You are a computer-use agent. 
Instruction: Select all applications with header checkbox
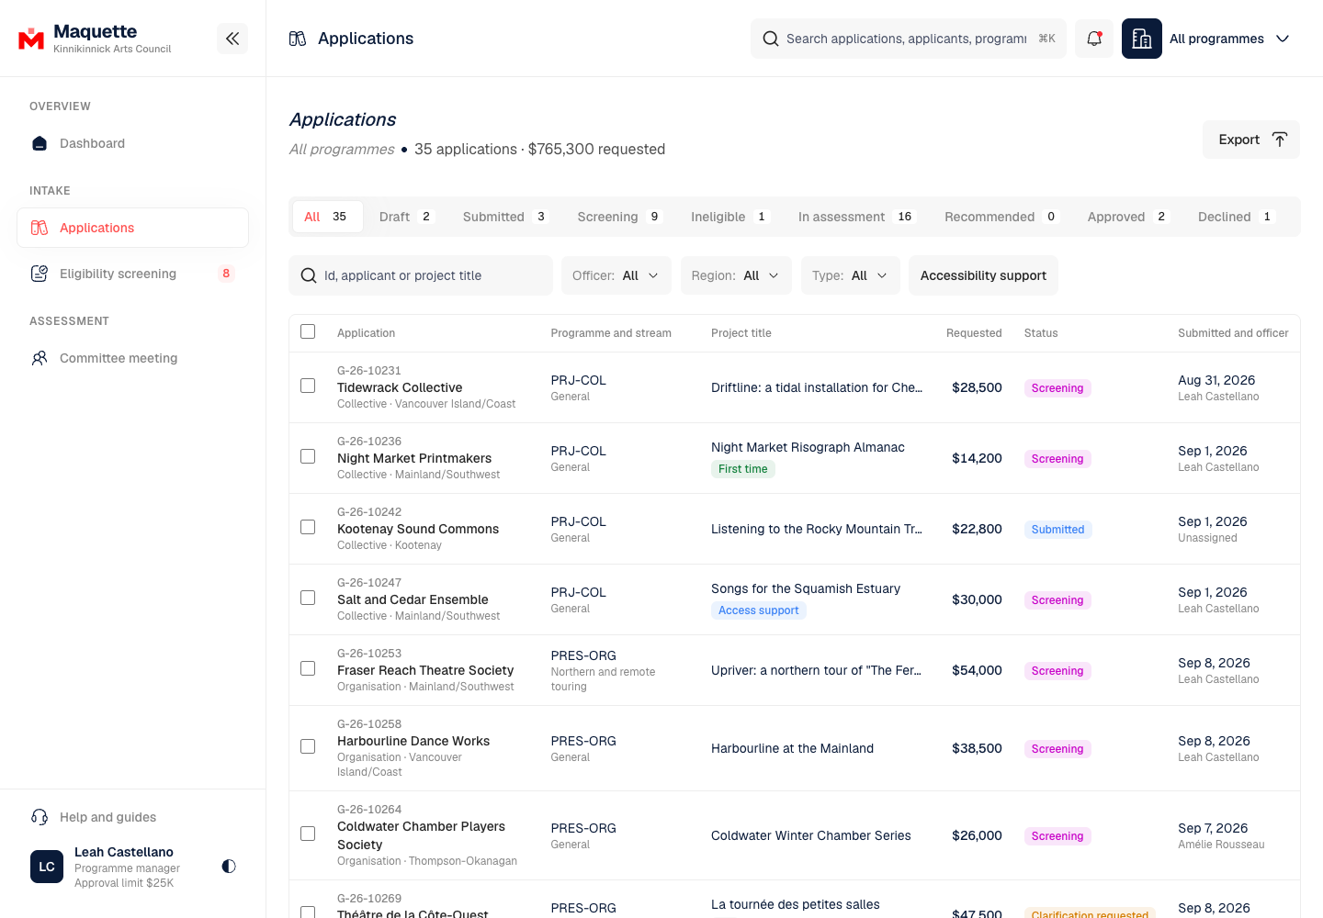pos(308,331)
